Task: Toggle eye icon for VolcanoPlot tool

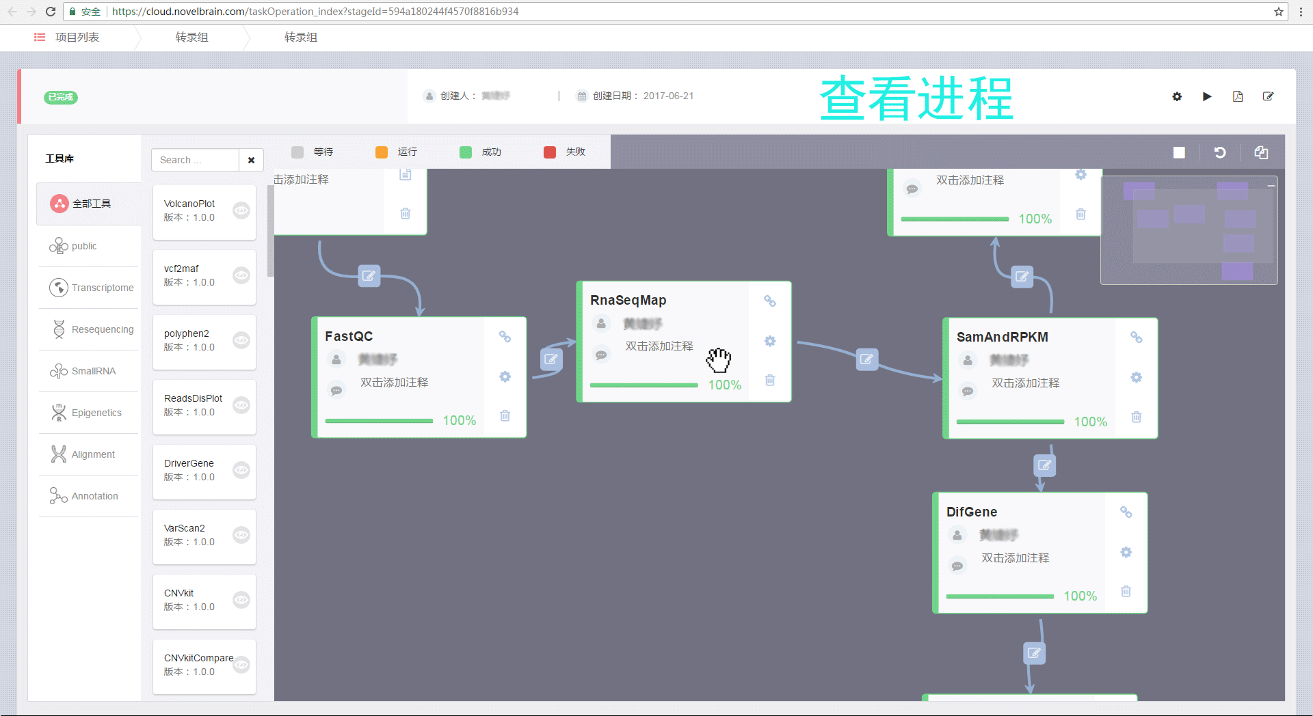Action: point(241,210)
